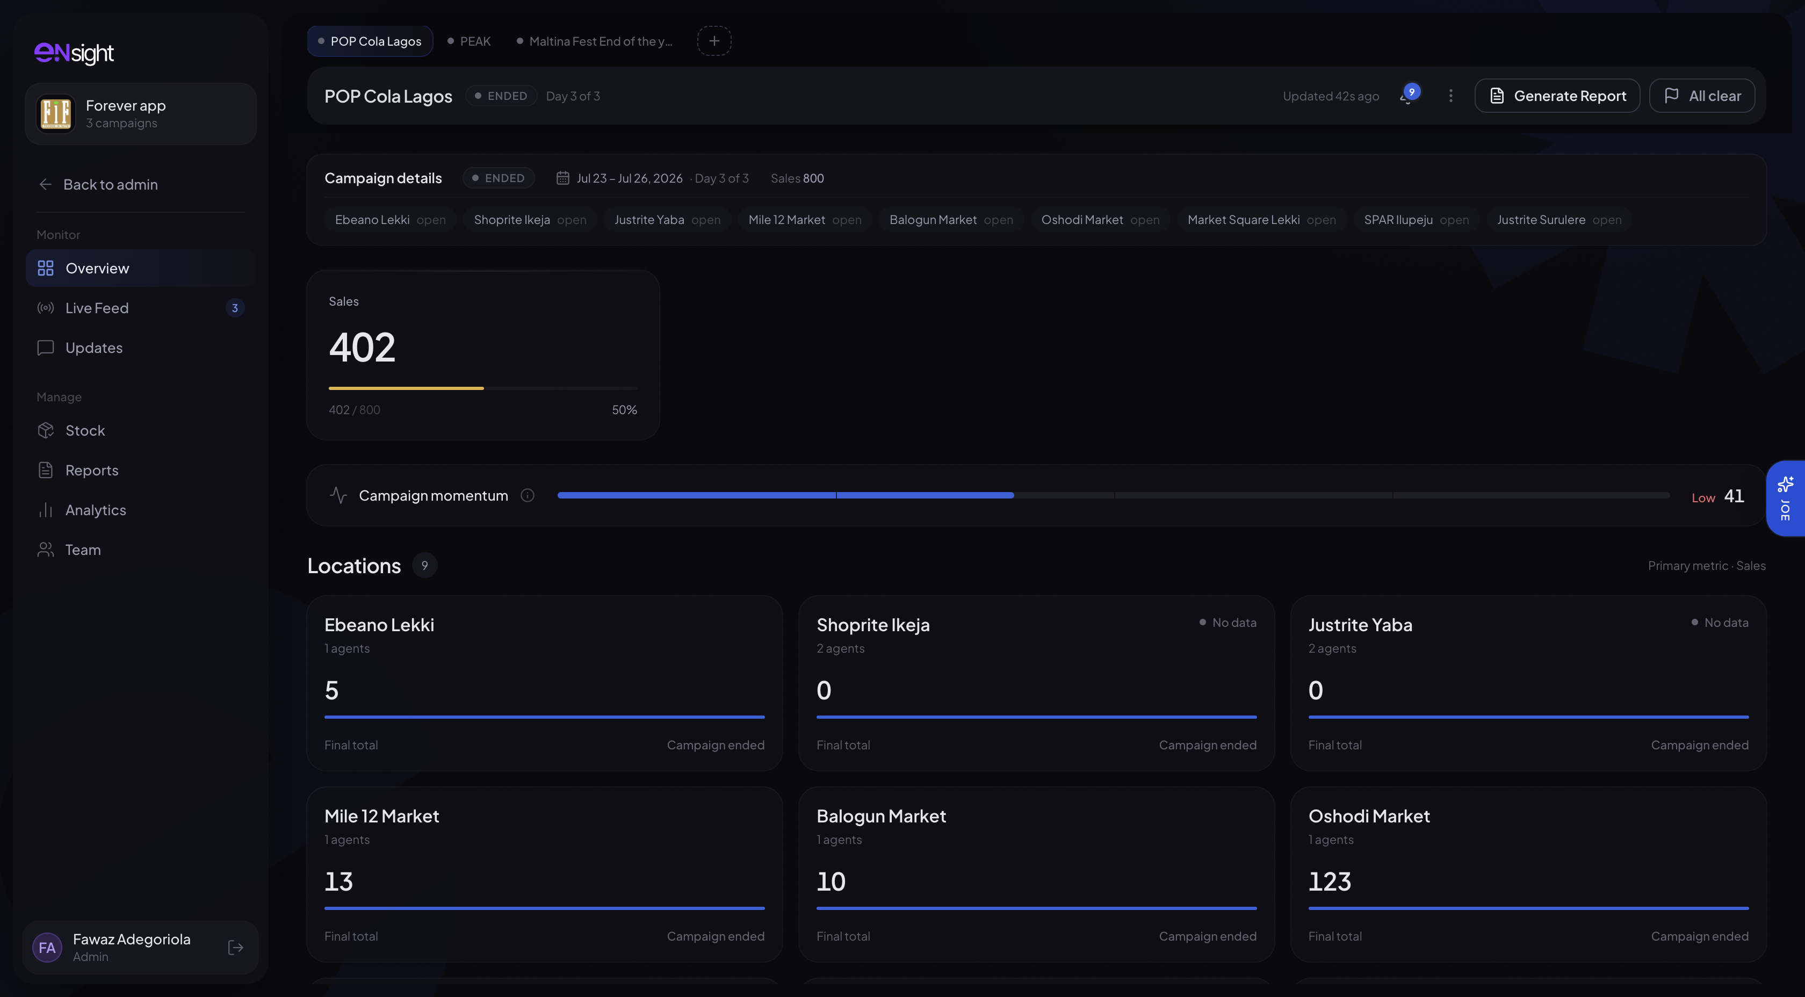
Task: Click the Low 41 momentum score
Action: [1717, 497]
